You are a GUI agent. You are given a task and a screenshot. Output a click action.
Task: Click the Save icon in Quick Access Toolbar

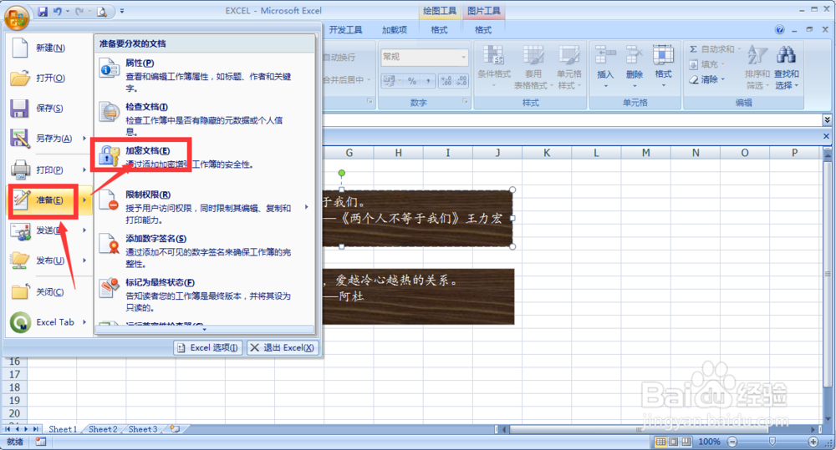pyautogui.click(x=43, y=11)
